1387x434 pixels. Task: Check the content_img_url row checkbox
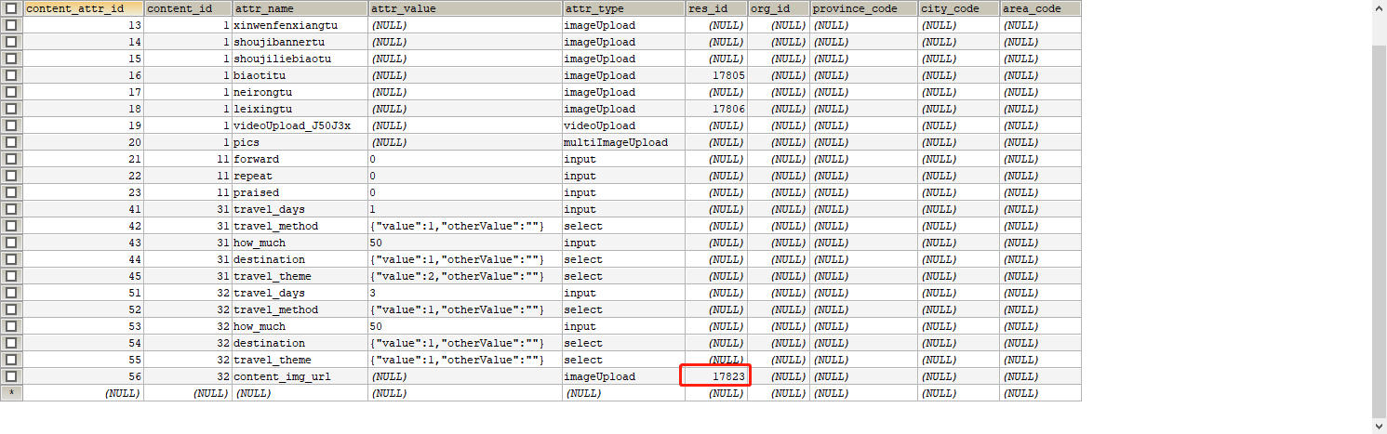[11, 376]
